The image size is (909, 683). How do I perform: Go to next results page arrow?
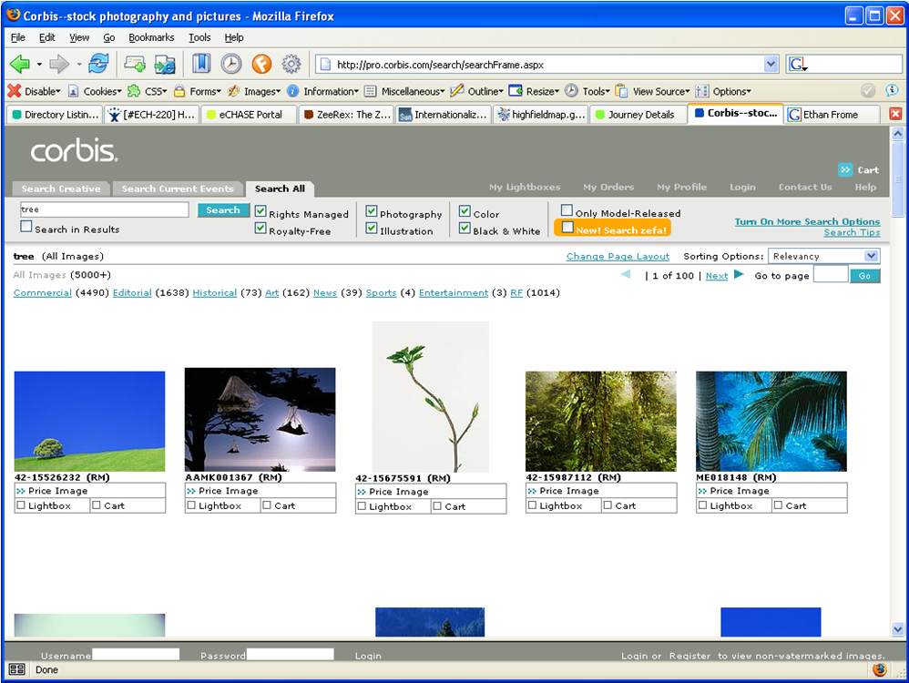click(739, 275)
